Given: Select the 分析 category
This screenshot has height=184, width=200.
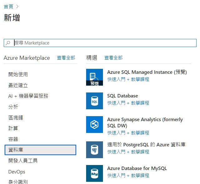Looking at the screenshot, I should click(13, 107).
